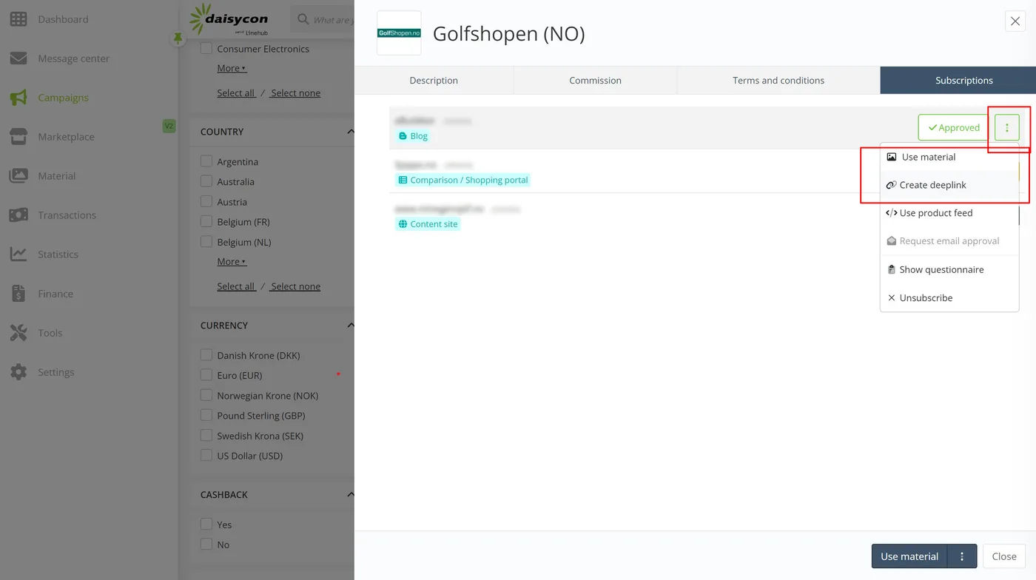Click the Blog media type tag
Viewport: 1036px width, 580px height.
(413, 136)
